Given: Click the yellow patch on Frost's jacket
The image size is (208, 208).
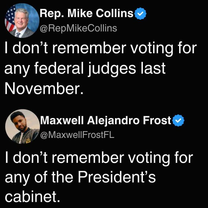Looking at the screenshot, I should [x=29, y=141].
